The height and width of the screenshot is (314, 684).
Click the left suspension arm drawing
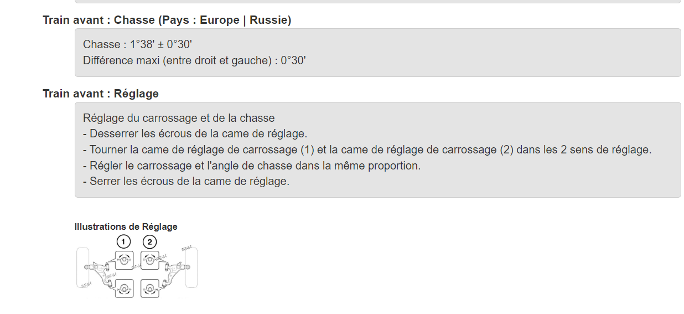tap(99, 274)
